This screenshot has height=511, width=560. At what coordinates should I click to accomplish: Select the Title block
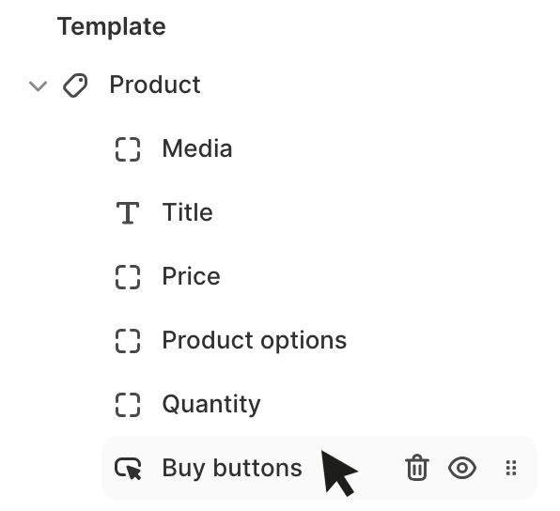pos(188,212)
